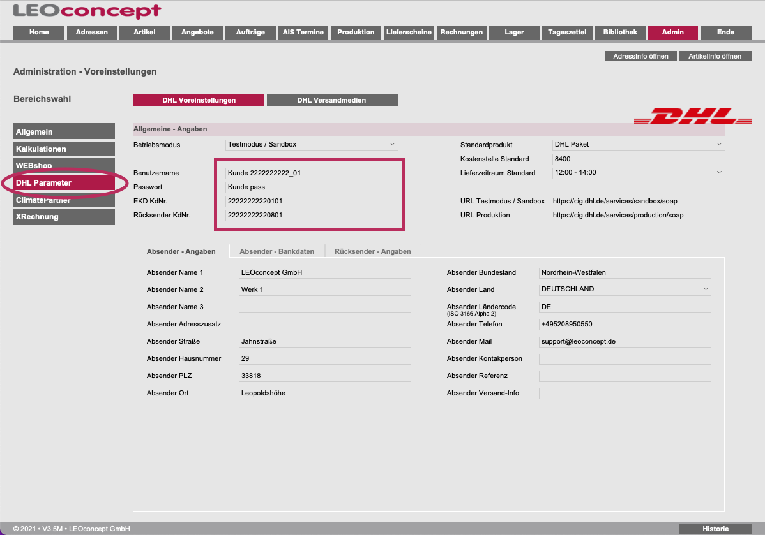Screen dimensions: 765x535
Task: Click the Kostenstelle Standard field
Action: (x=638, y=159)
